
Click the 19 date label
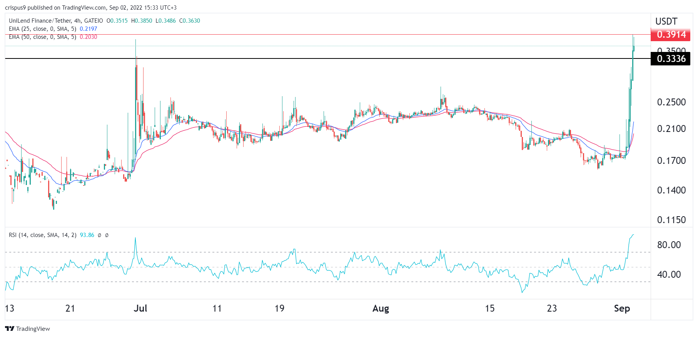tap(279, 309)
